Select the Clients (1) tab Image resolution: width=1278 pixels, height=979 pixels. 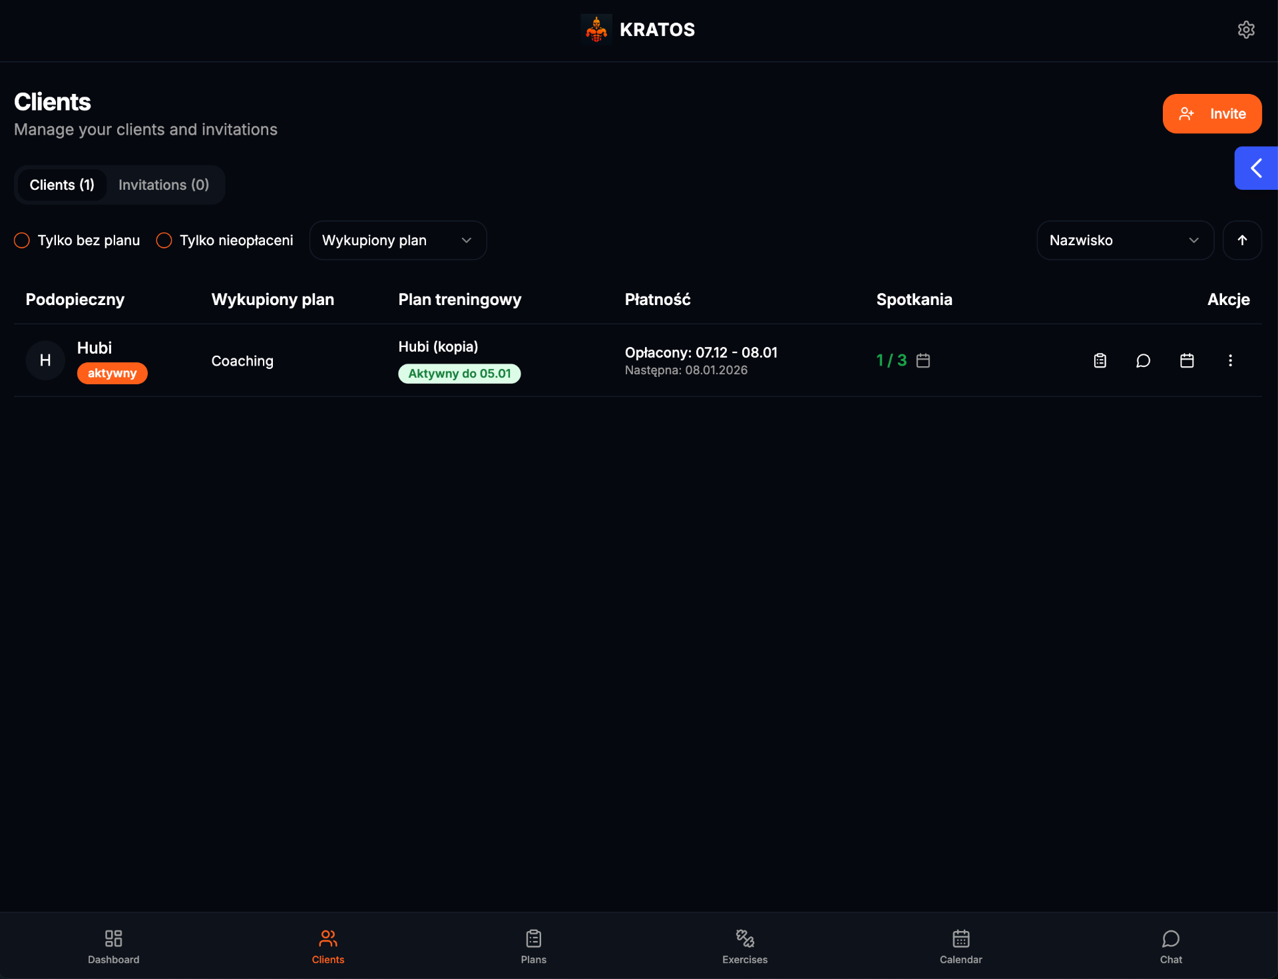tap(62, 184)
